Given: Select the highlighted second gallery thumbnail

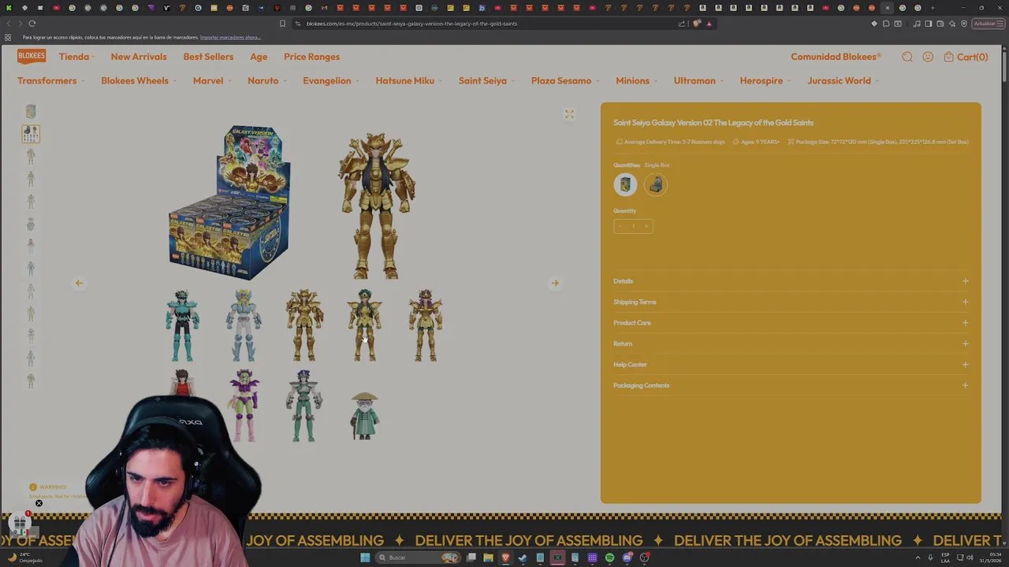Looking at the screenshot, I should pos(31,134).
